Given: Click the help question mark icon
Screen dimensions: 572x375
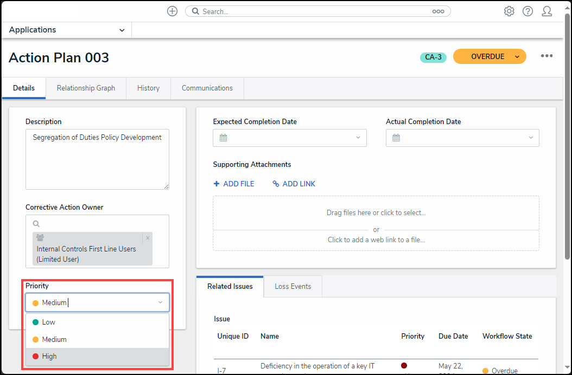Looking at the screenshot, I should pyautogui.click(x=527, y=11).
